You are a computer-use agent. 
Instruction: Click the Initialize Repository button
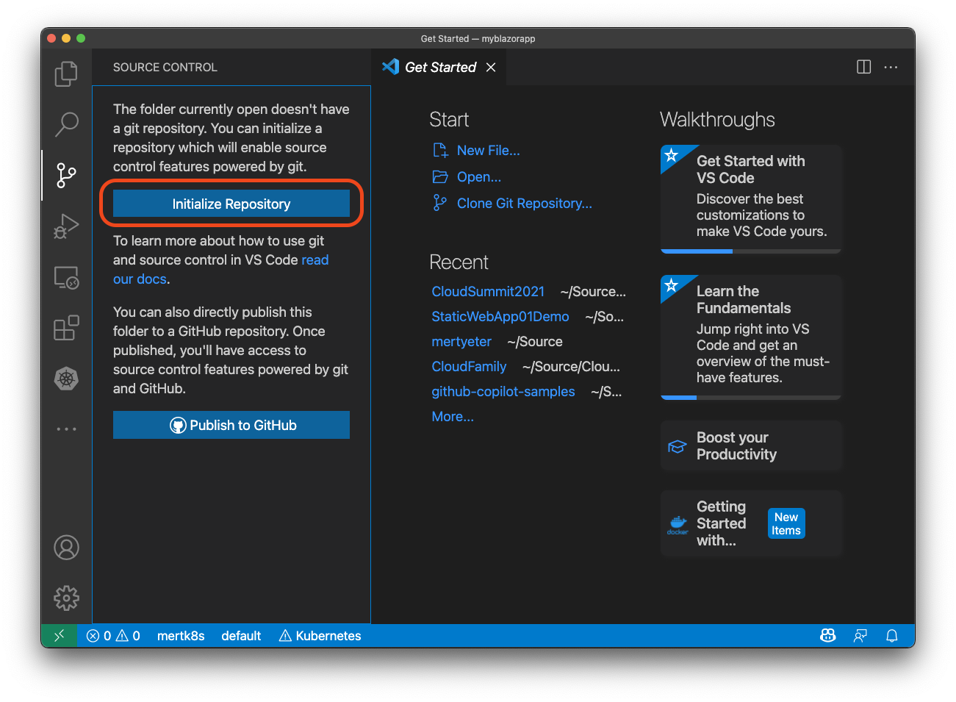pyautogui.click(x=231, y=204)
